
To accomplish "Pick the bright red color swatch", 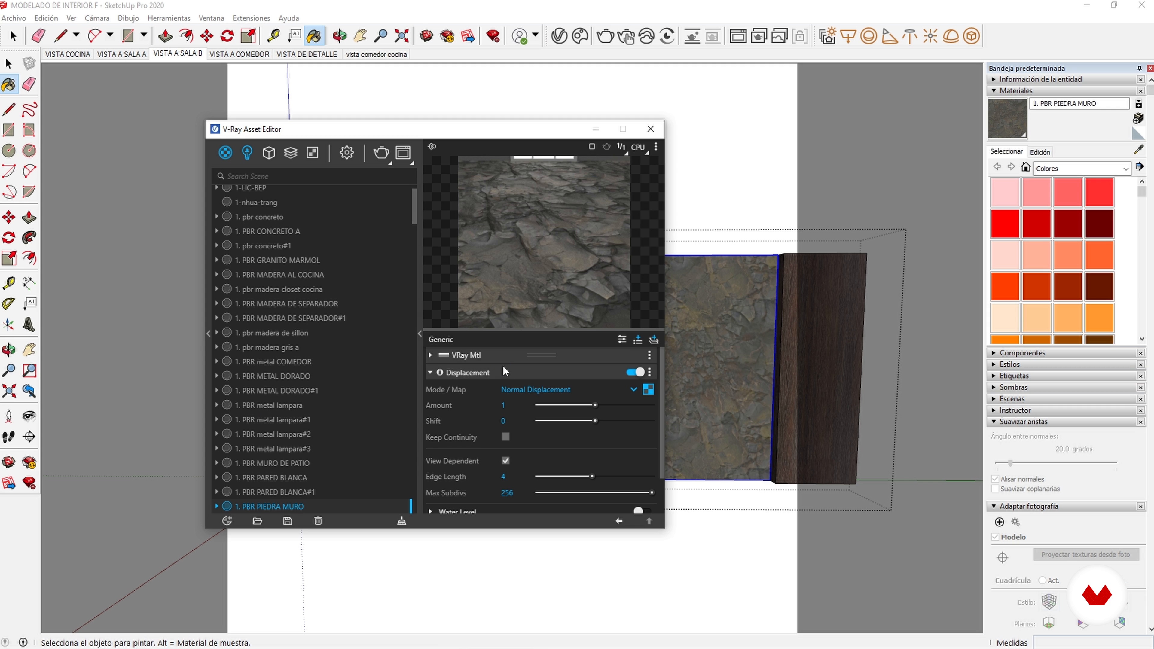I will [1005, 223].
